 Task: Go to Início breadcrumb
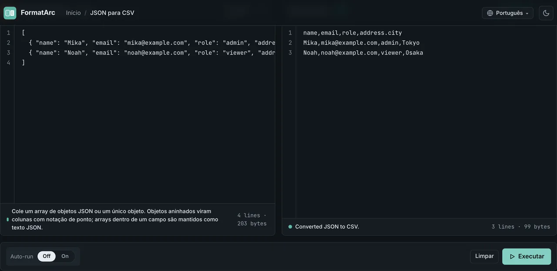[74, 13]
